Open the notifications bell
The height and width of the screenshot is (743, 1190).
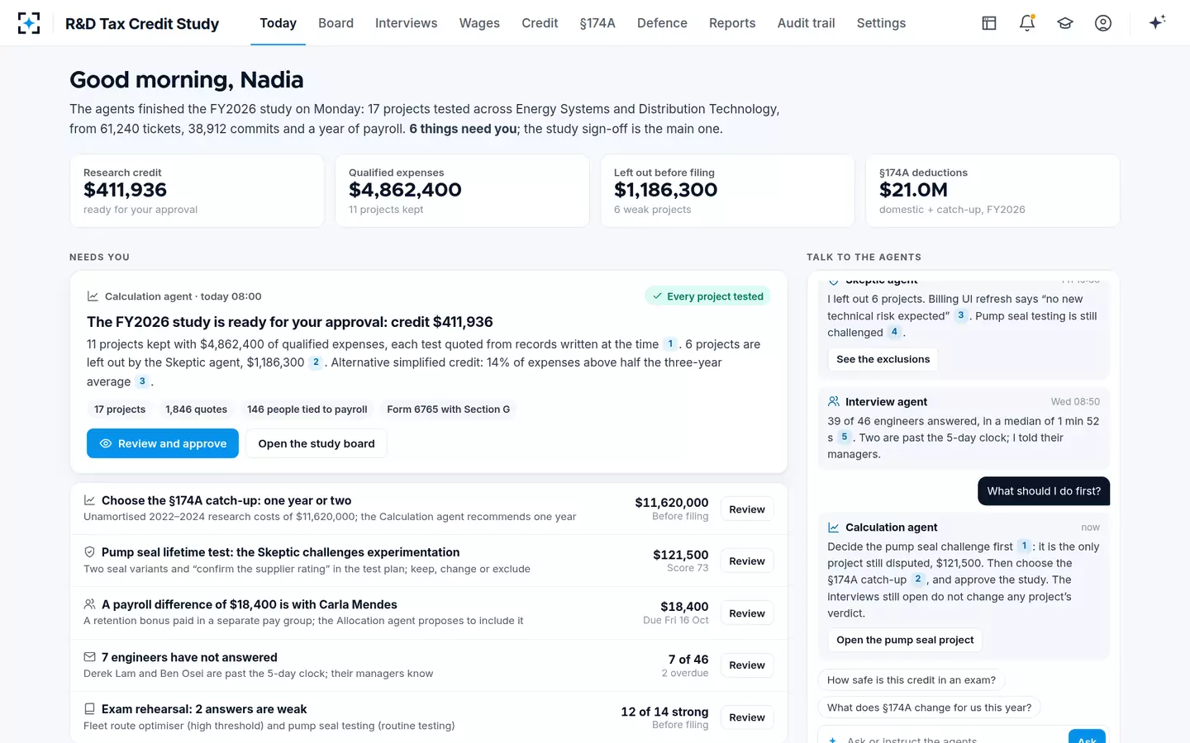[1027, 23]
